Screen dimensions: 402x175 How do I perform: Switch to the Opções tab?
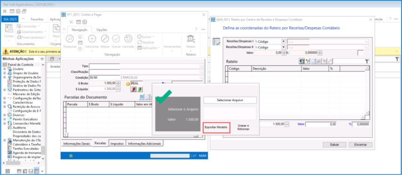coord(101,30)
